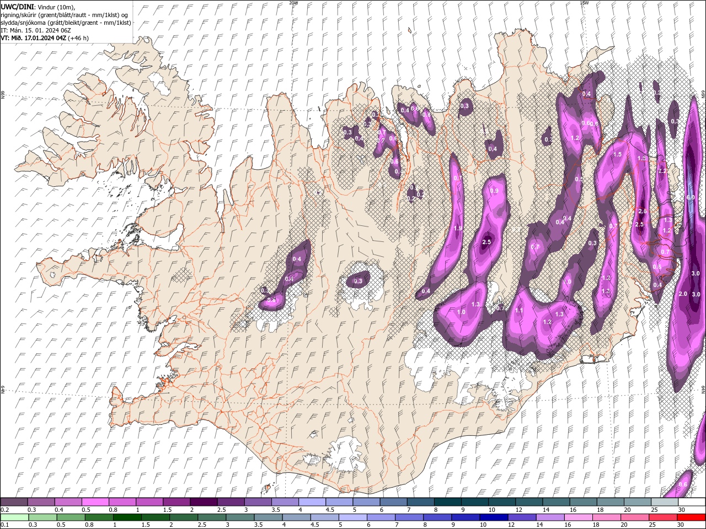
Task: Click the deep blue swatch between 10 and 12
Action: pos(494,517)
